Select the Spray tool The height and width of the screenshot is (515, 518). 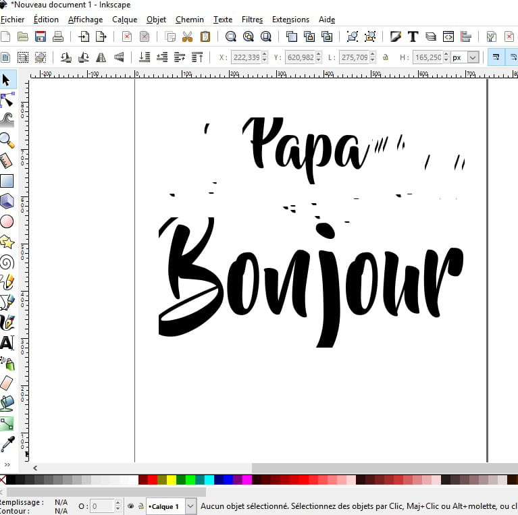pyautogui.click(x=7, y=364)
